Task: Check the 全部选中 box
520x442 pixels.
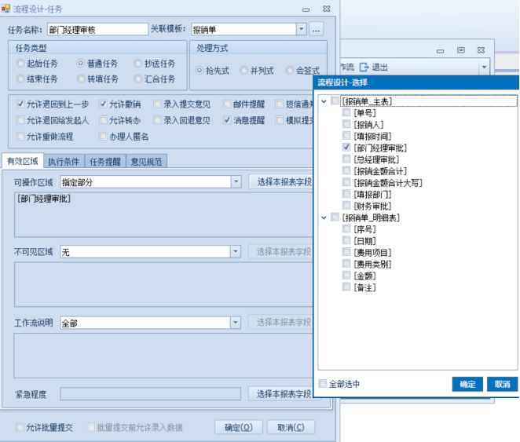Action: point(323,384)
